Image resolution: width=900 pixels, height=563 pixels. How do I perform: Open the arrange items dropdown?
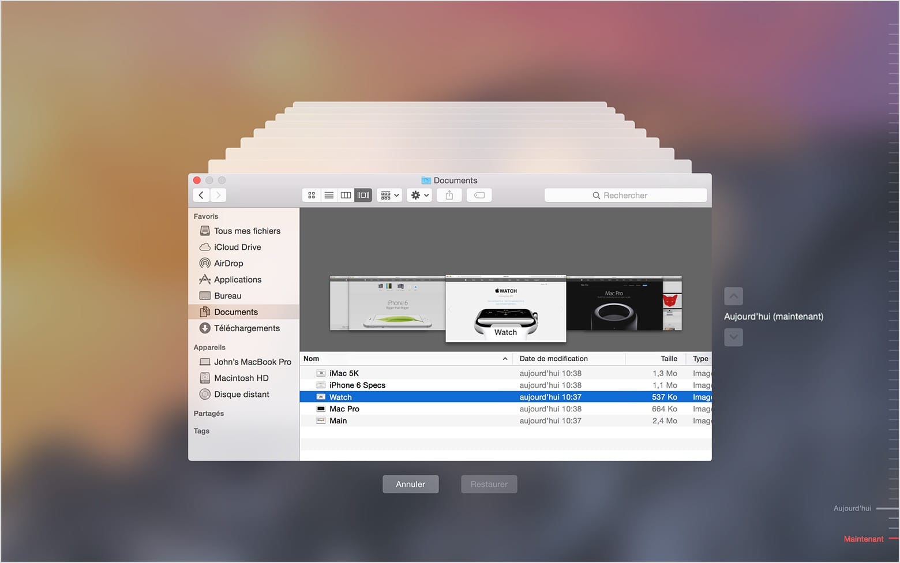click(x=389, y=195)
